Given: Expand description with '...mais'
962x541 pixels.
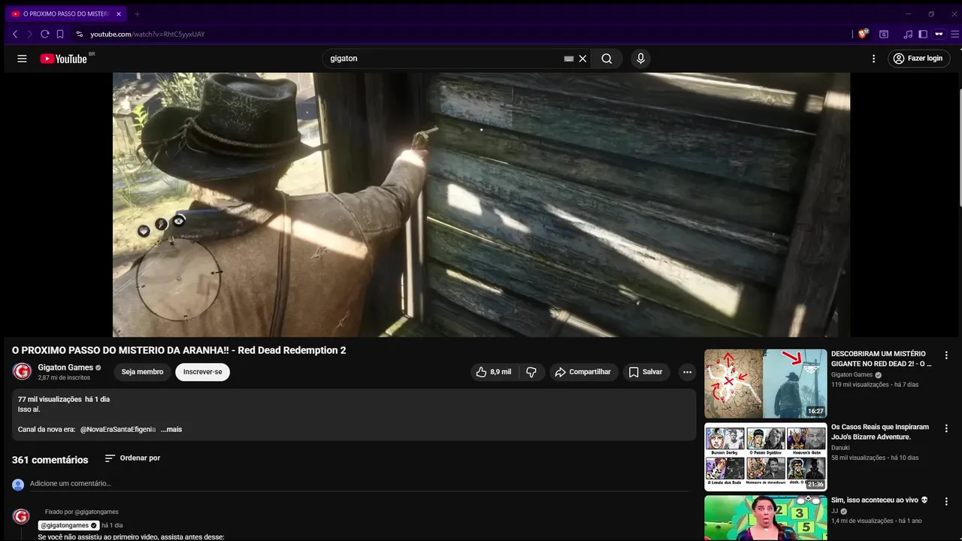Looking at the screenshot, I should point(171,430).
